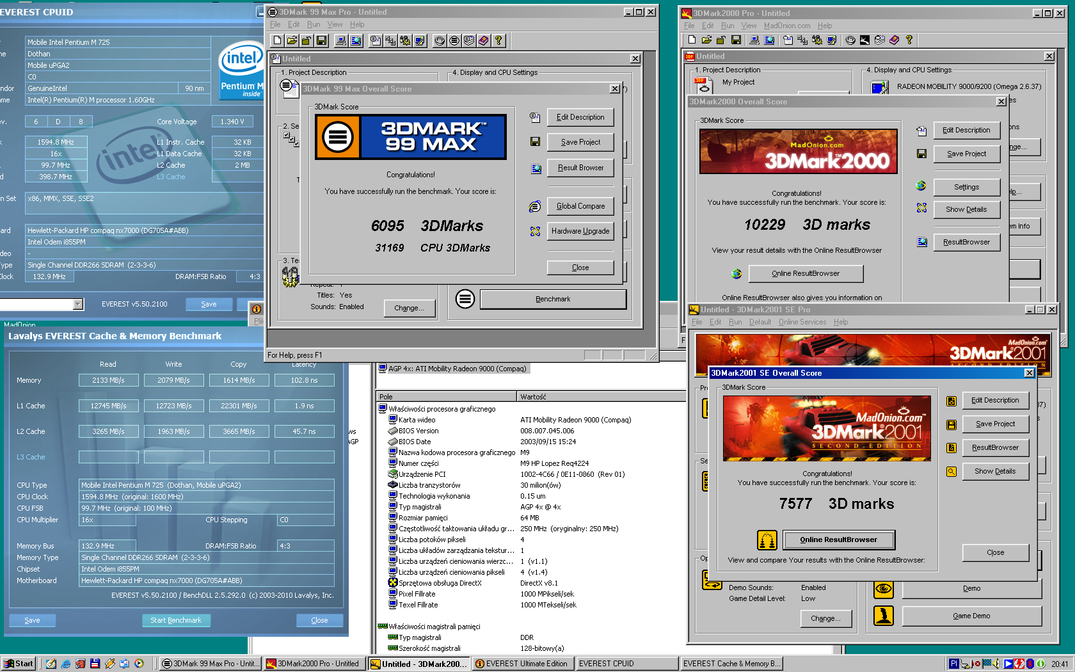Click Show Details button in 3DMark2001 score dialog
This screenshot has height=672, width=1075.
[x=995, y=472]
